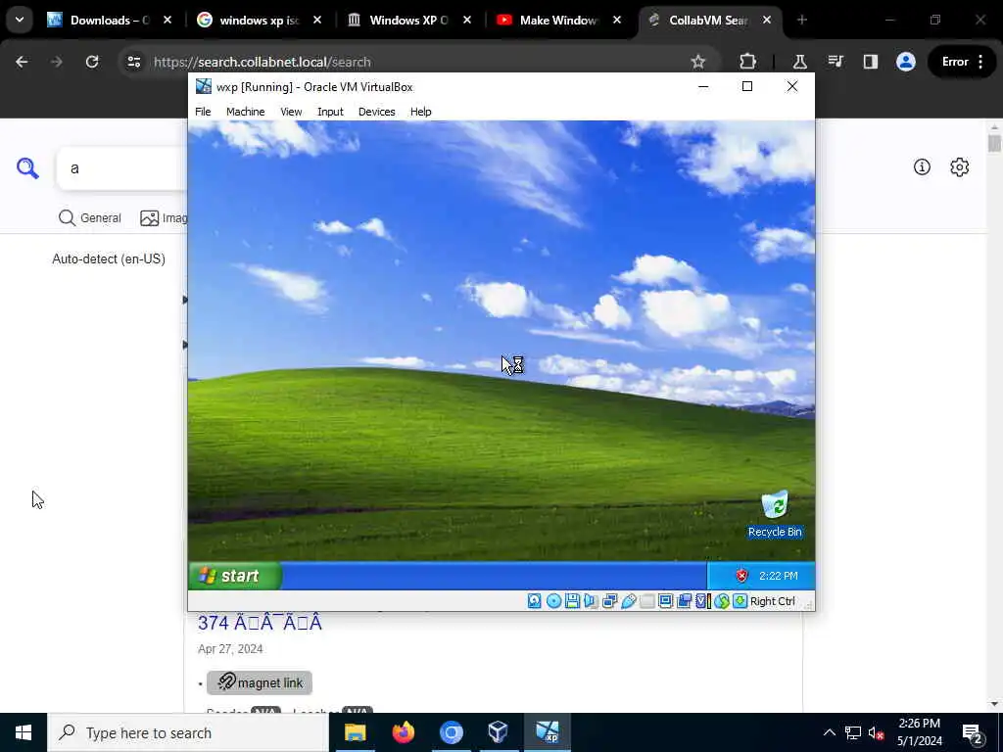Open search page info icon
Image resolution: width=1003 pixels, height=752 pixels.
click(922, 167)
